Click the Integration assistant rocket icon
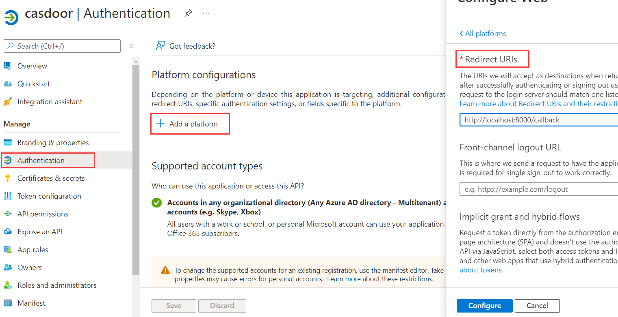Screen dimensions: 618x317 8,102
